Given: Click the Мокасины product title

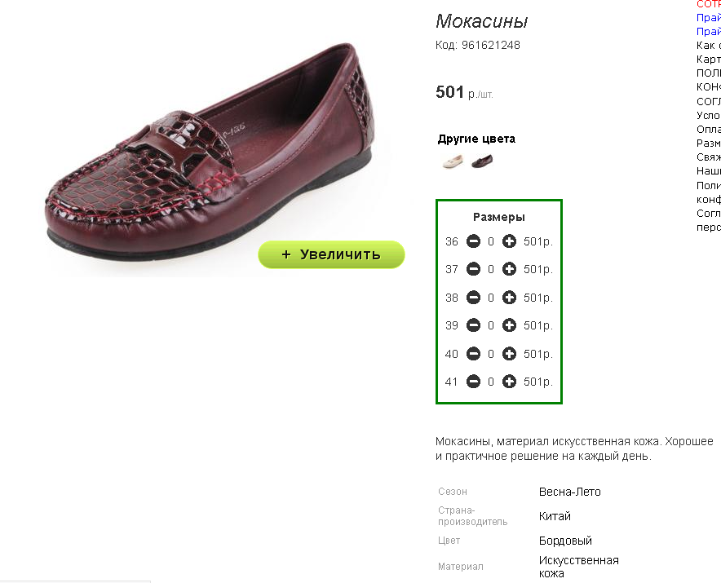Looking at the screenshot, I should pos(481,21).
